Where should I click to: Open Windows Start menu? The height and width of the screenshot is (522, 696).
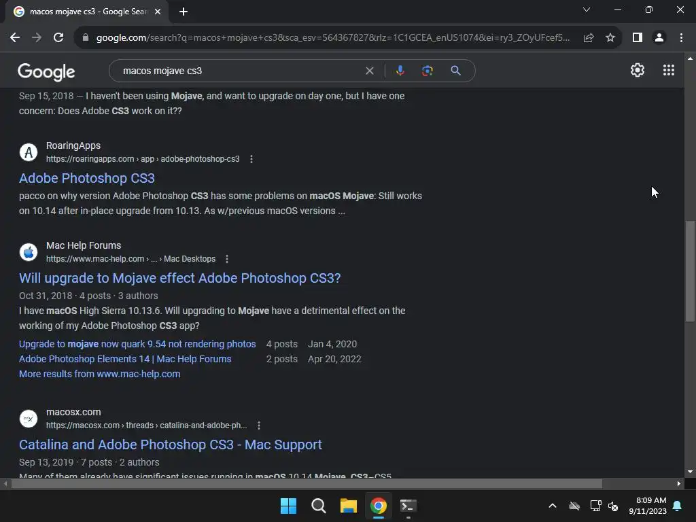click(x=288, y=506)
